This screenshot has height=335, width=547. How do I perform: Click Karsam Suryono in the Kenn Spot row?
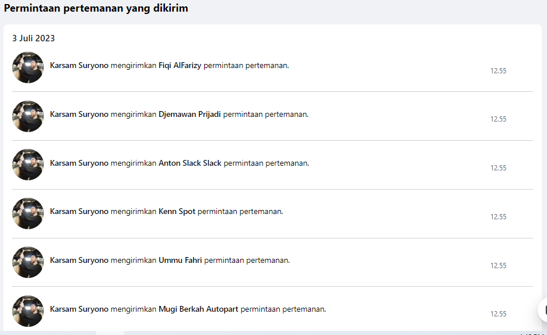pos(79,212)
